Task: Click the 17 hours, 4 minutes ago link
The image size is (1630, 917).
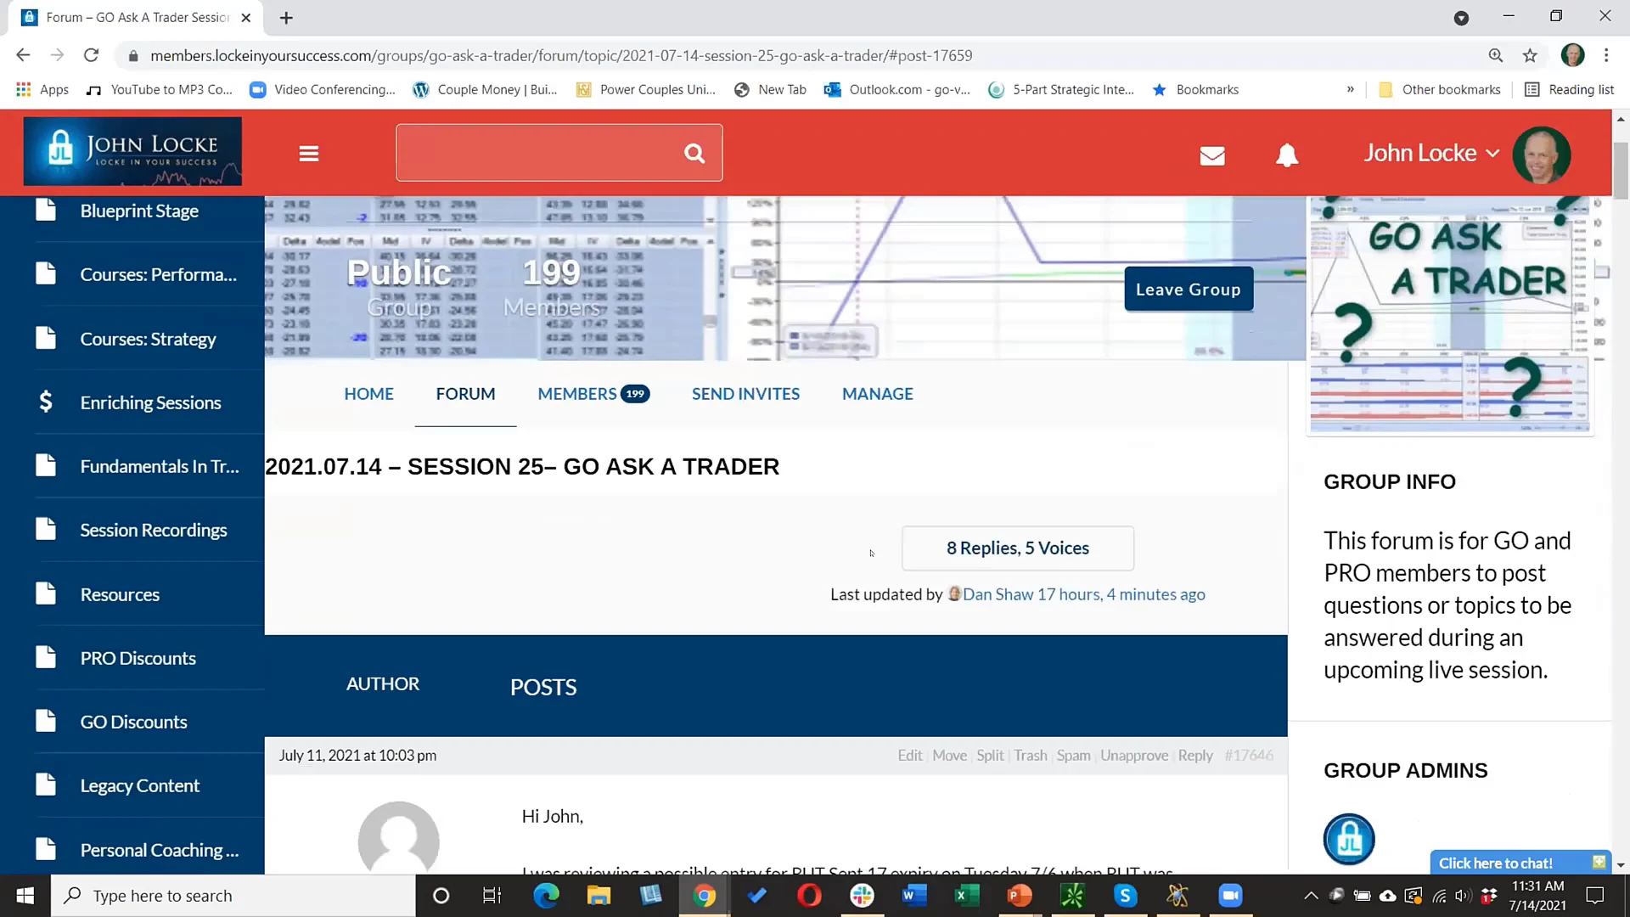Action: [1121, 594]
